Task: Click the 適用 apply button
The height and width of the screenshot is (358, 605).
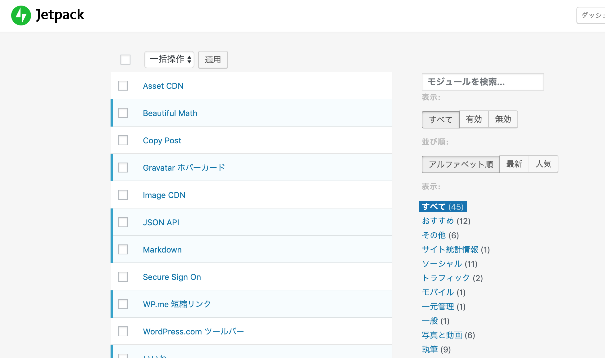Action: click(x=213, y=60)
